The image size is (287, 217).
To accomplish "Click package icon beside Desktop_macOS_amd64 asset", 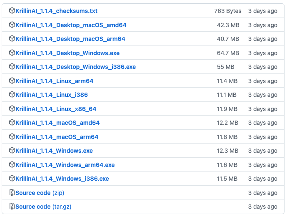I will [x=12, y=25].
